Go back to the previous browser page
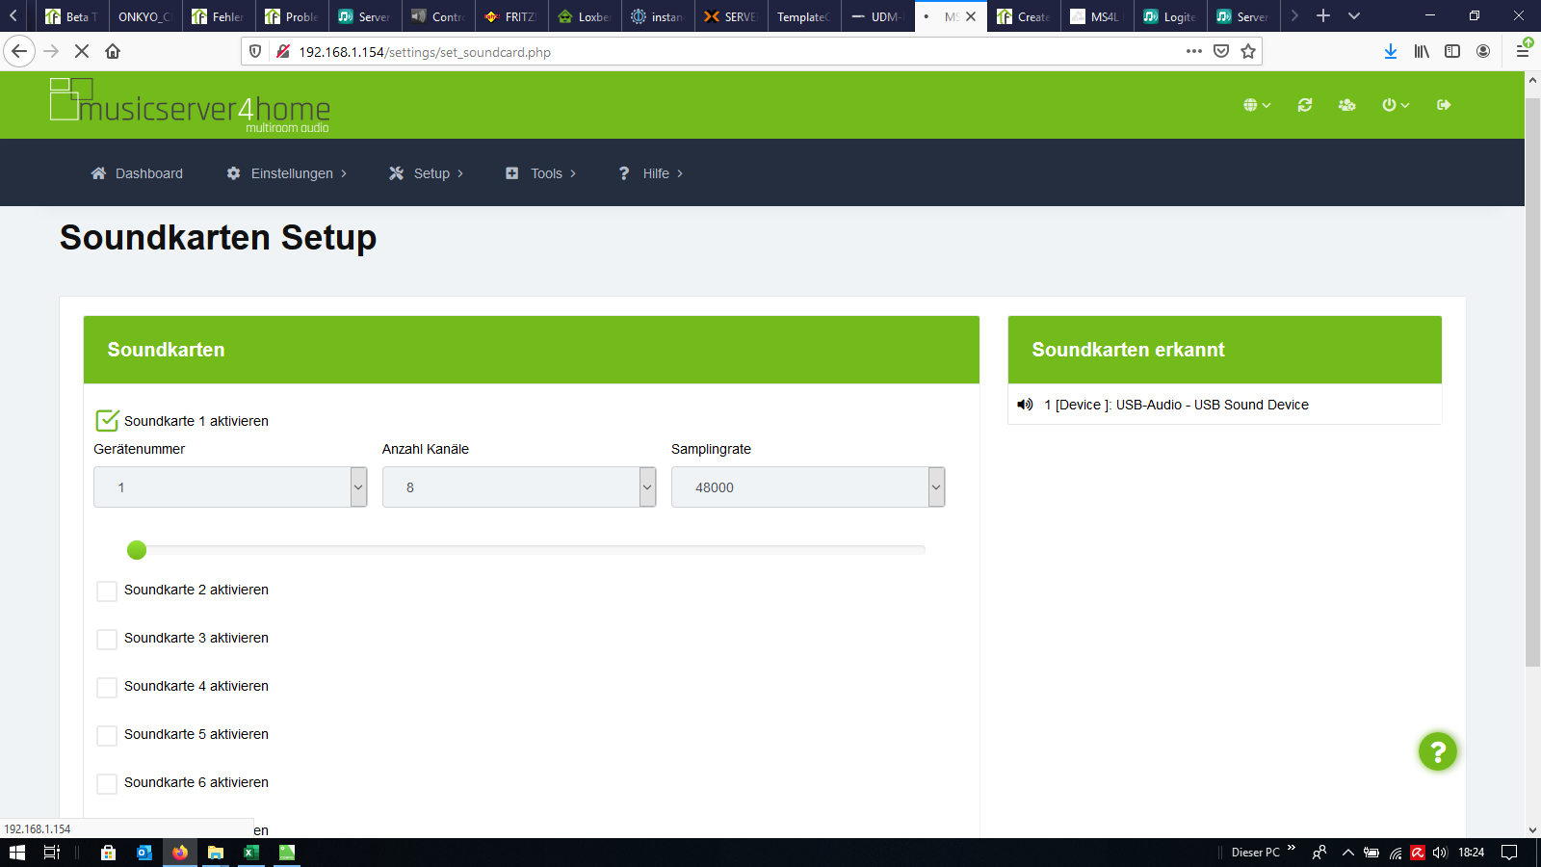1541x867 pixels. pyautogui.click(x=19, y=51)
